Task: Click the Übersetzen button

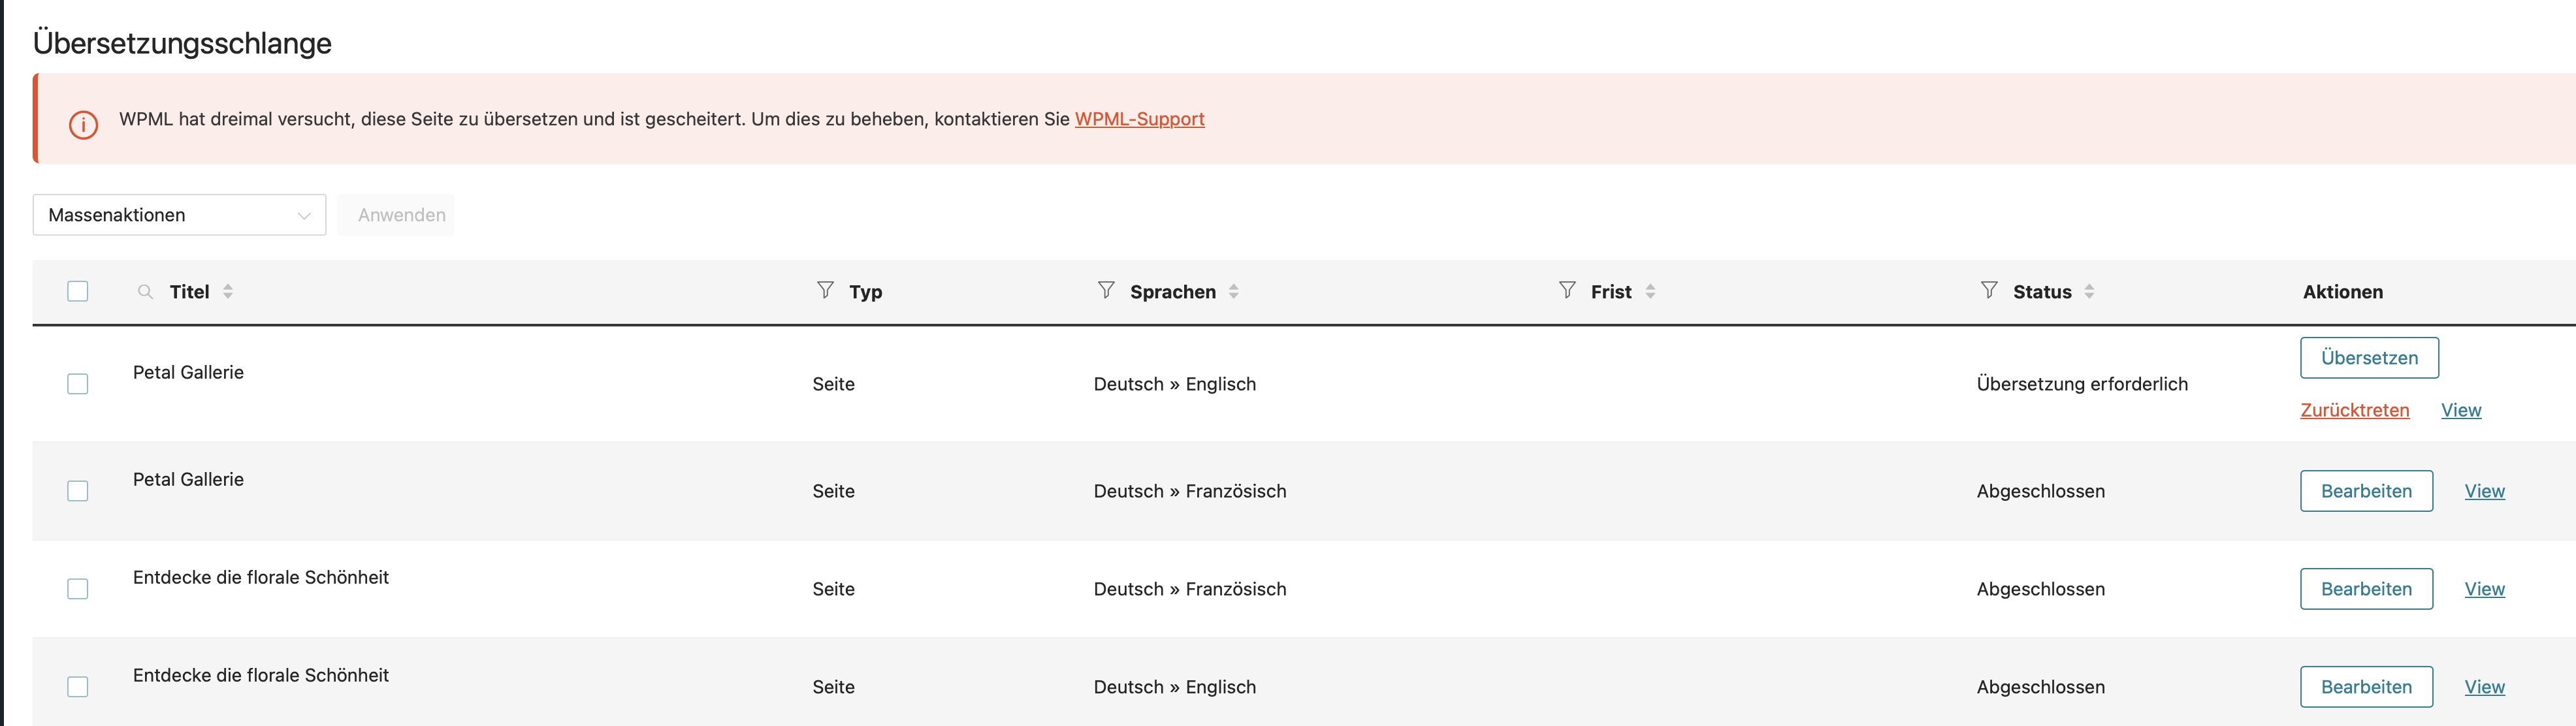Action: pos(2369,358)
